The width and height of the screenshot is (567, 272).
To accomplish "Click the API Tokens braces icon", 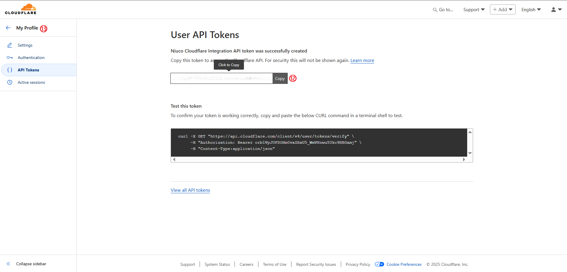I will (x=10, y=70).
